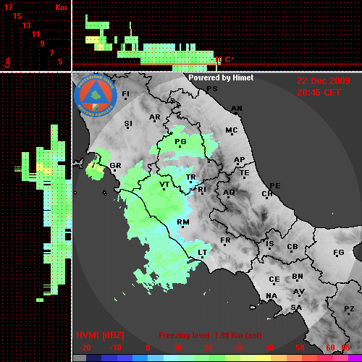Screen dimensions: 362x362
Task: Click the RM city marker
Action: coord(182,227)
